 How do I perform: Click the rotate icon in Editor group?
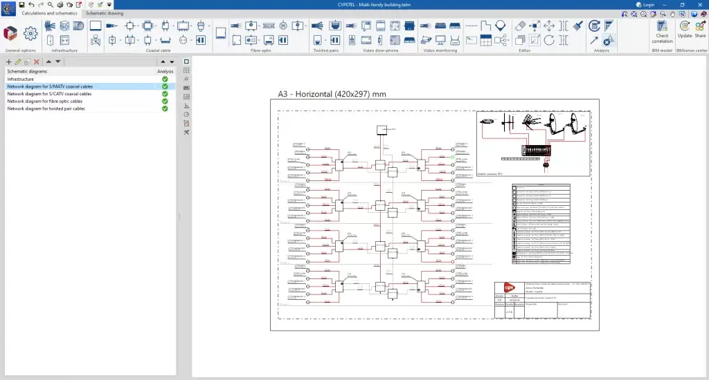pyautogui.click(x=549, y=40)
